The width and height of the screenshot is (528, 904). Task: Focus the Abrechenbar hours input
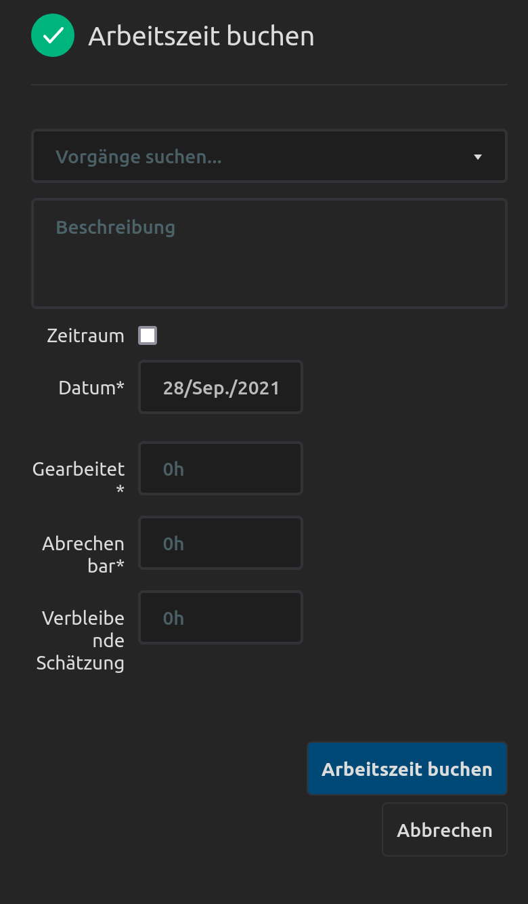pos(221,543)
